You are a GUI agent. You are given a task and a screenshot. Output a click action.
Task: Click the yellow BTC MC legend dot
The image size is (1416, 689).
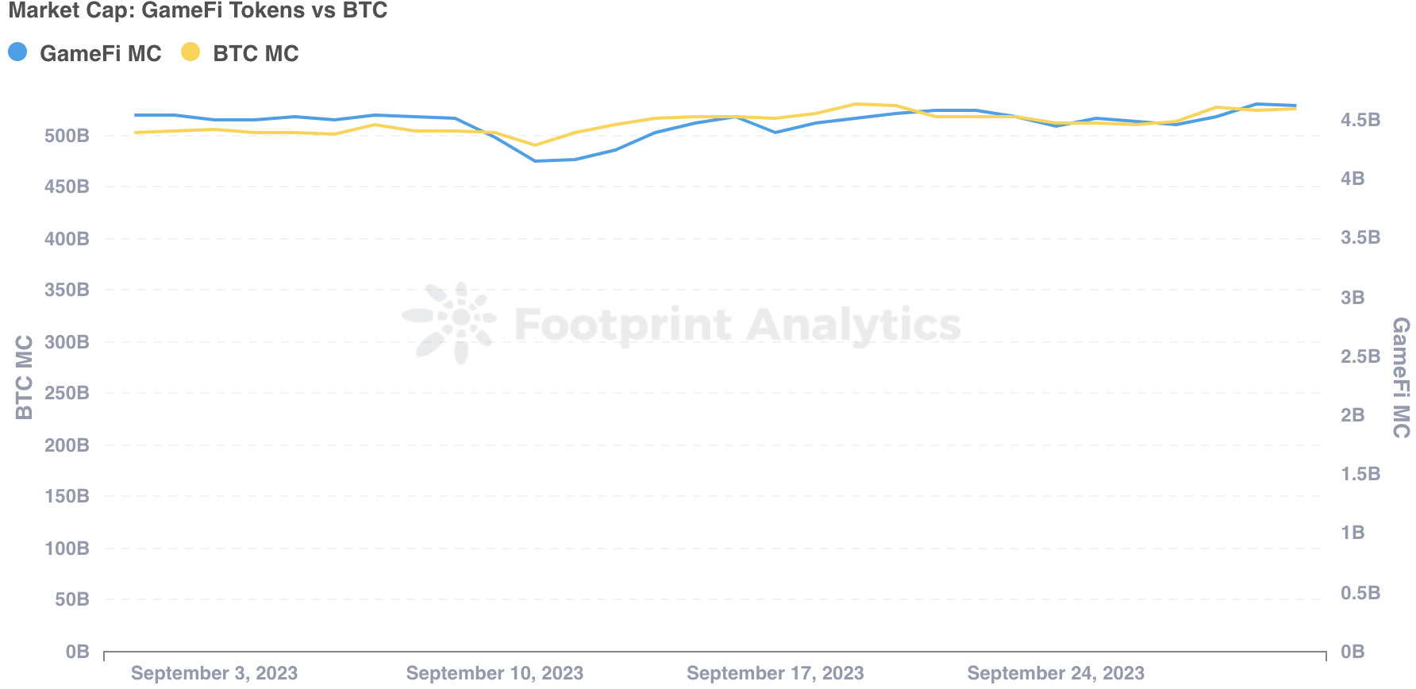(190, 52)
